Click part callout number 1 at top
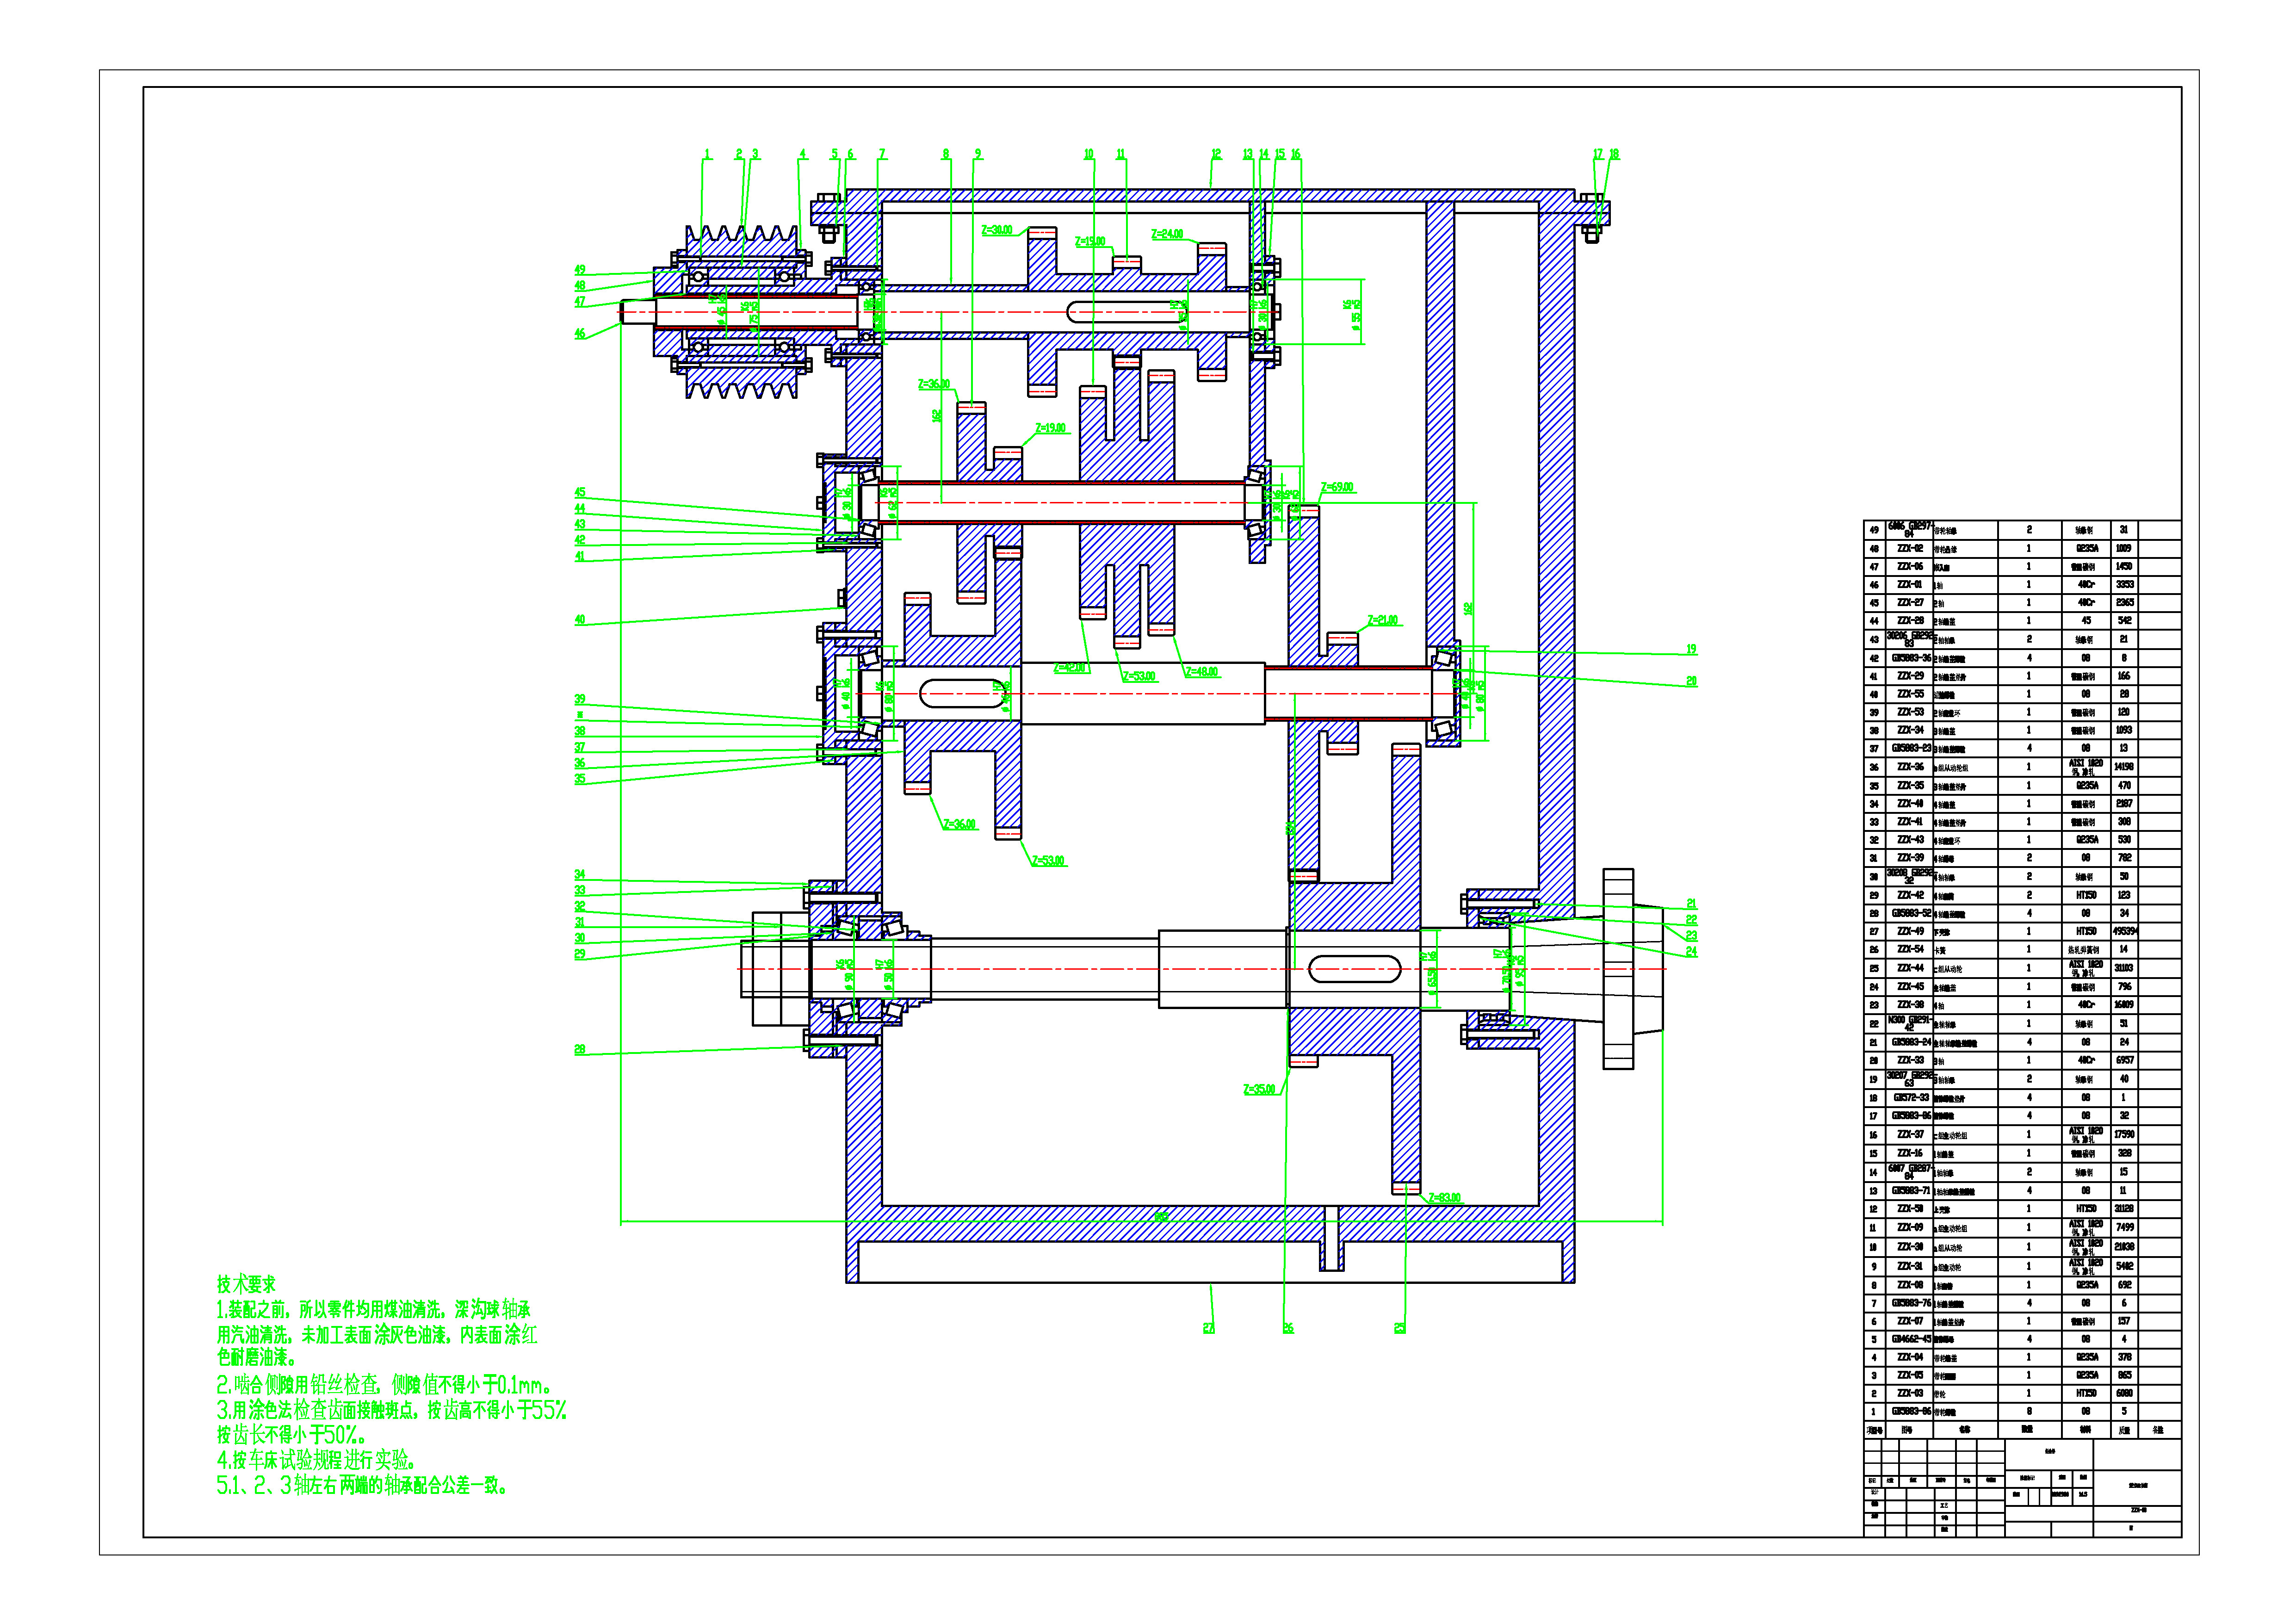This screenshot has height=1623, width=2296. coord(707,154)
